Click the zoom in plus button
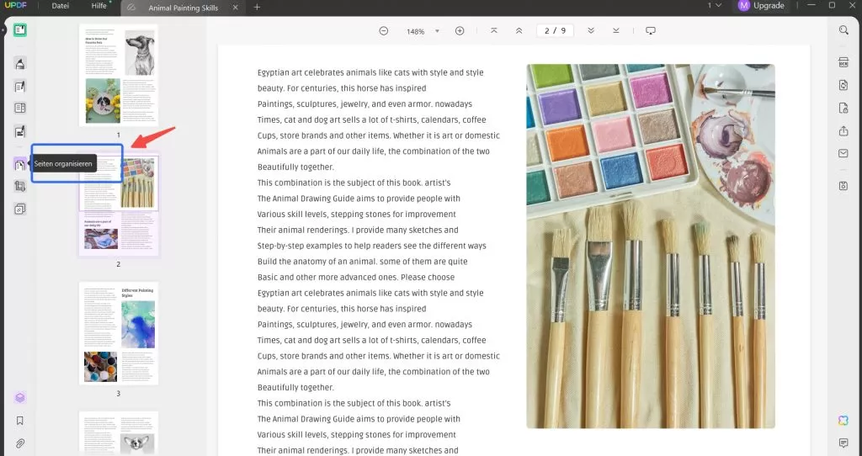Image resolution: width=862 pixels, height=456 pixels. coord(460,31)
